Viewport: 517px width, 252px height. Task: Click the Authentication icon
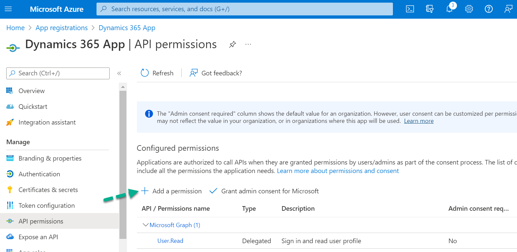click(10, 174)
